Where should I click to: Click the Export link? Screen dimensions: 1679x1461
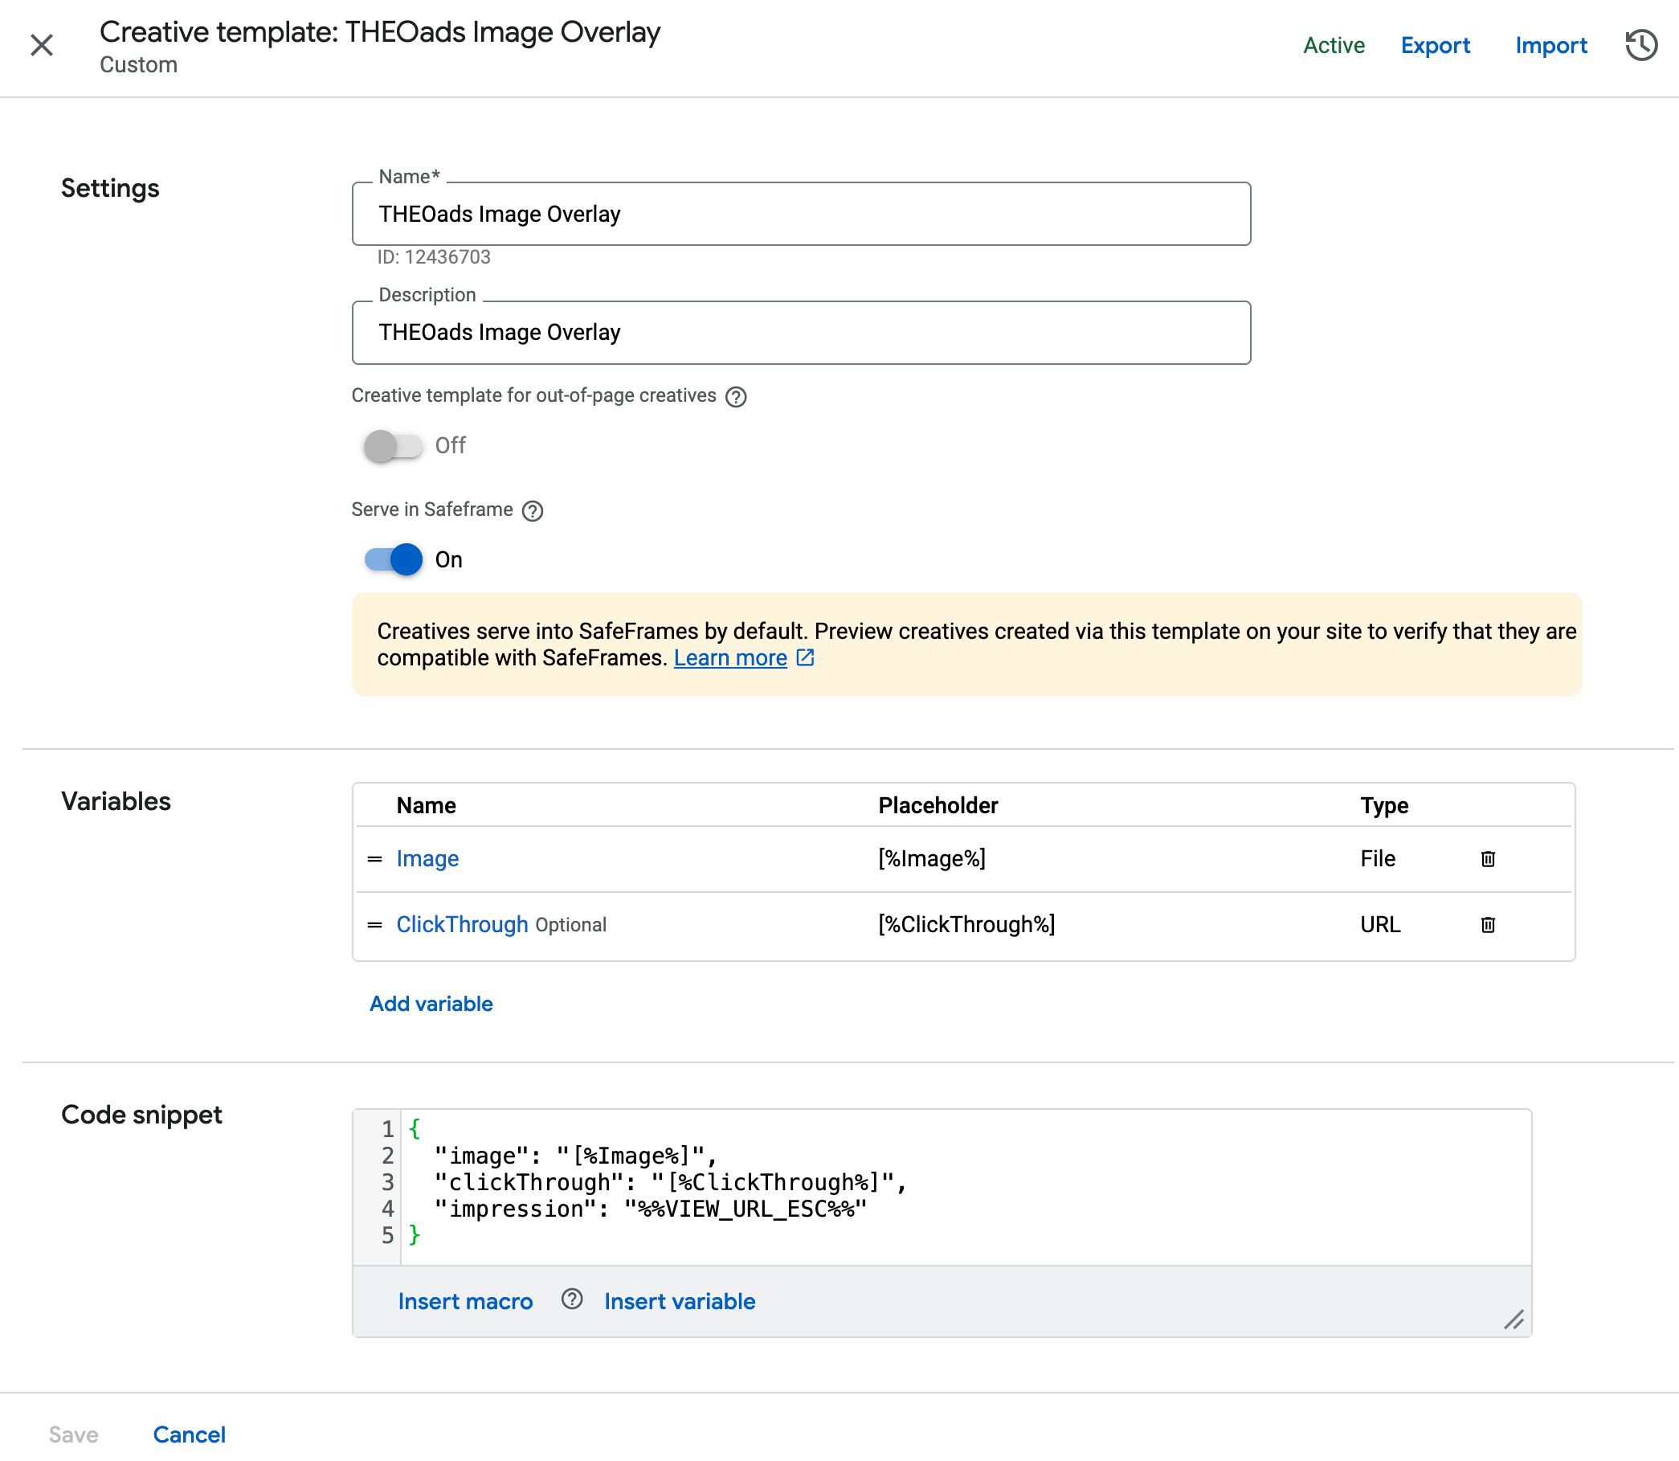tap(1436, 45)
